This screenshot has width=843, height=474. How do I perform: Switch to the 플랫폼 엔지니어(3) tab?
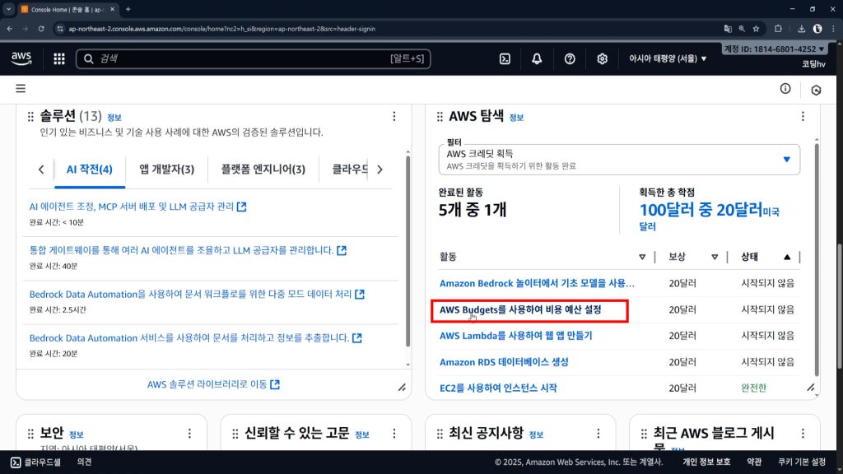(x=263, y=170)
